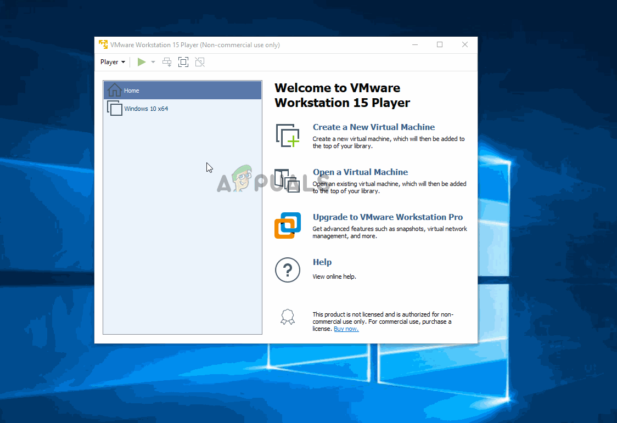The width and height of the screenshot is (617, 423).
Task: Click the Open a Virtual Machine heading
Action: click(x=360, y=172)
